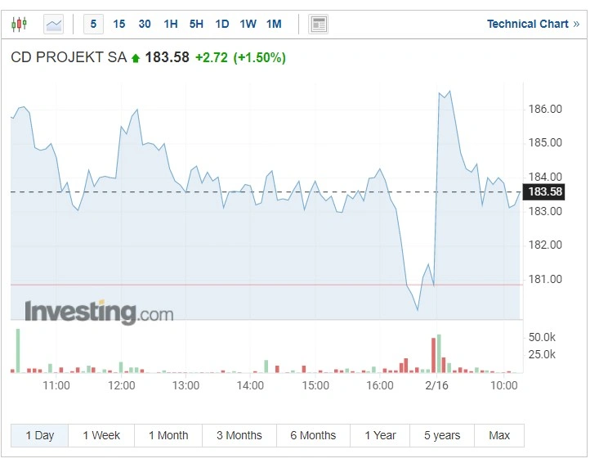Set interval to 30 minutes
This screenshot has width=599, height=463.
coord(145,24)
